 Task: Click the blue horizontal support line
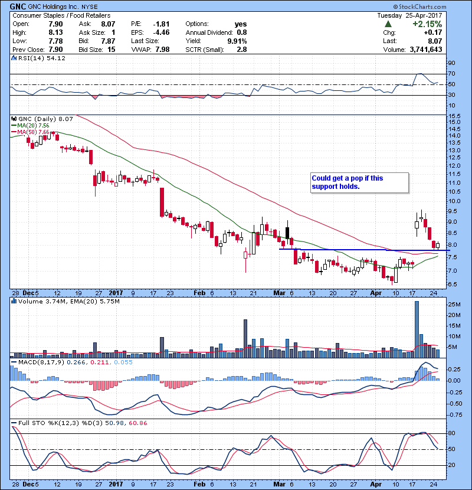[364, 250]
